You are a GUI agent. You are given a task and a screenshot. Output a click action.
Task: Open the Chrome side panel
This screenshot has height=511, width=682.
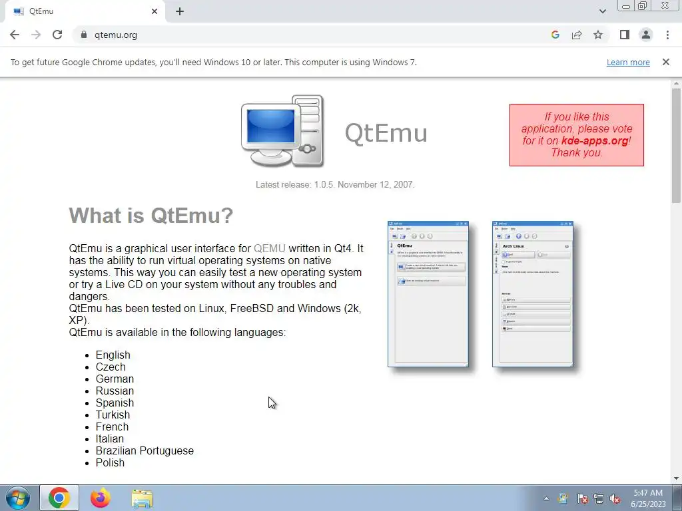pyautogui.click(x=625, y=35)
